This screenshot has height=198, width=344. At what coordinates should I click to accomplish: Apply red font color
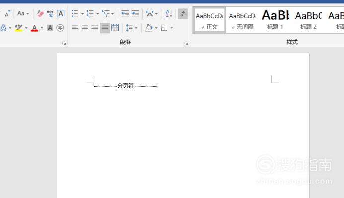click(34, 28)
